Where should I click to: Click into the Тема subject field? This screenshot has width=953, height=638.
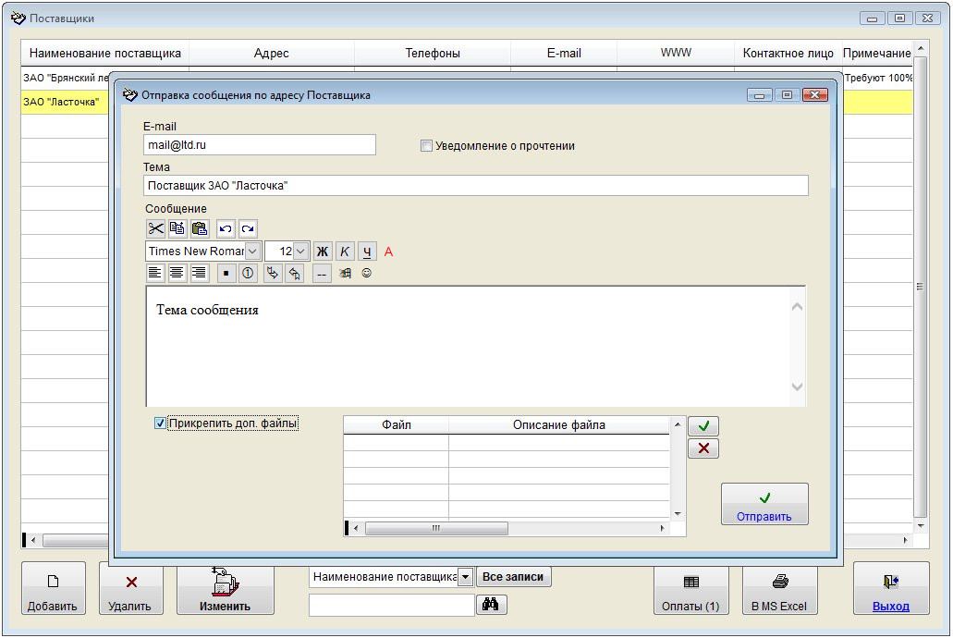point(475,186)
